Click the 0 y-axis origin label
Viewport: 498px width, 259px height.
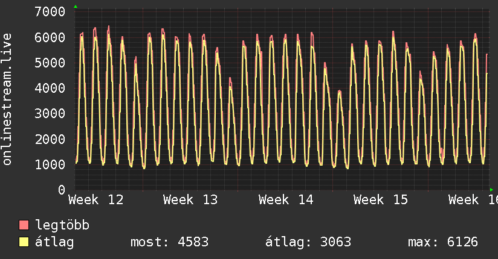61,190
